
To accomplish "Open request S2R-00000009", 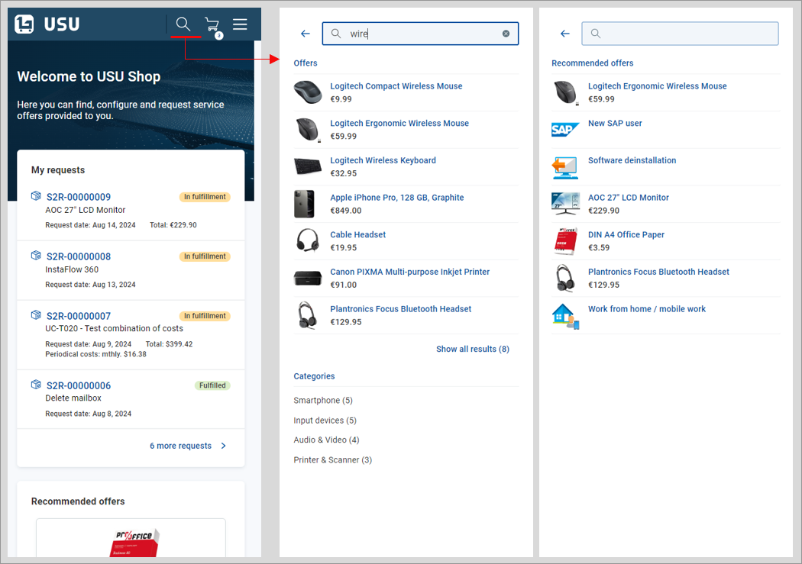I will click(79, 197).
